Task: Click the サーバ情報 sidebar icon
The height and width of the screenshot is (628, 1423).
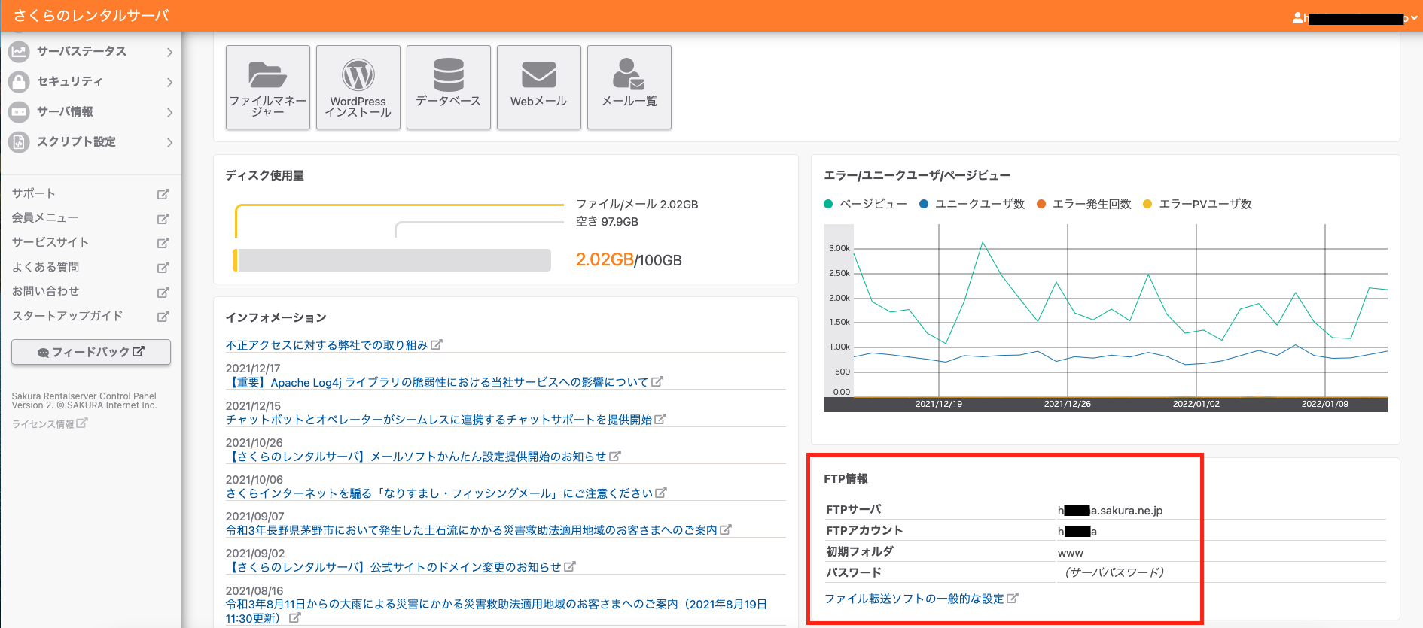Action: 19,111
